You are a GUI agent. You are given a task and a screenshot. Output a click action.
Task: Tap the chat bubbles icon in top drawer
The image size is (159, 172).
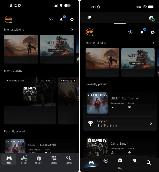coord(89,18)
